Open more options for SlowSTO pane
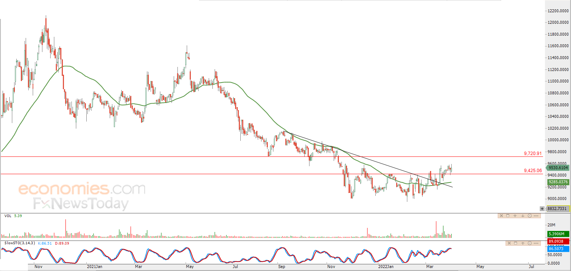 pyautogui.click(x=536, y=243)
